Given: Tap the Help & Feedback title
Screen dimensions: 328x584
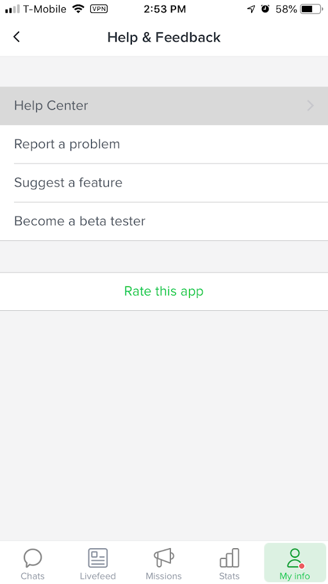Looking at the screenshot, I should pos(164,37).
